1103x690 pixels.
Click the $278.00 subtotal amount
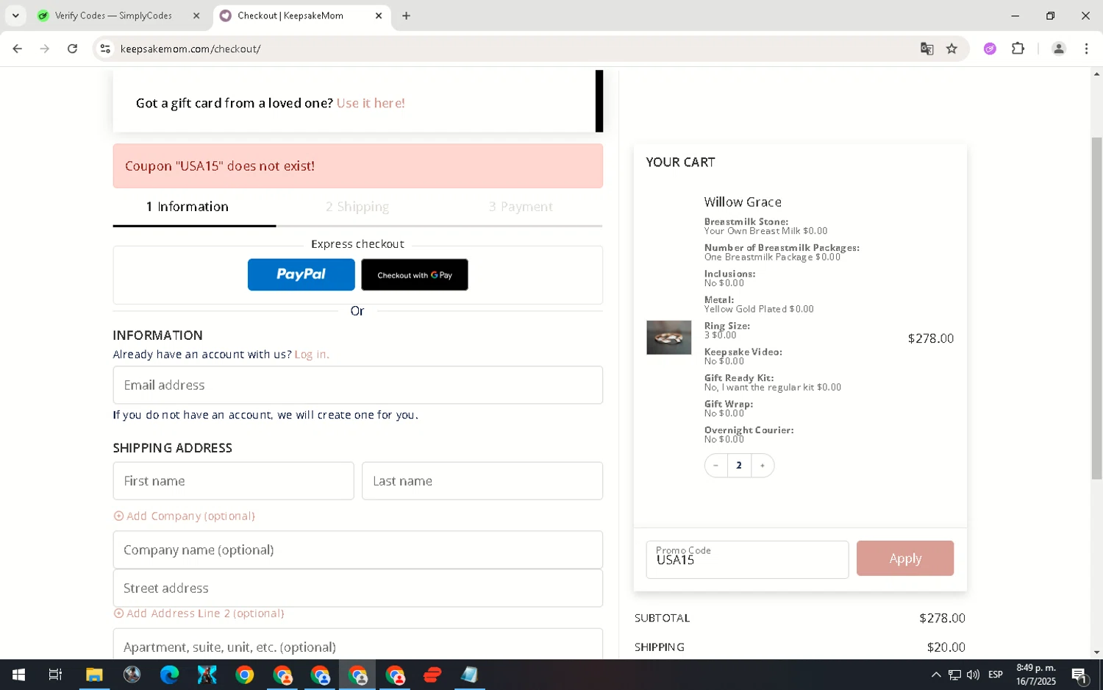point(942,619)
